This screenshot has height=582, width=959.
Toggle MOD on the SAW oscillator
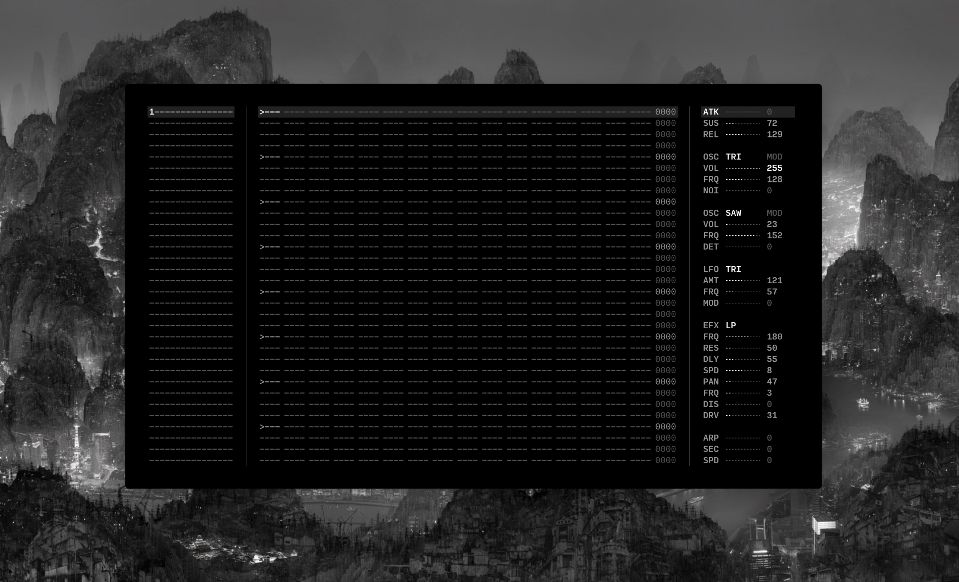(x=774, y=213)
